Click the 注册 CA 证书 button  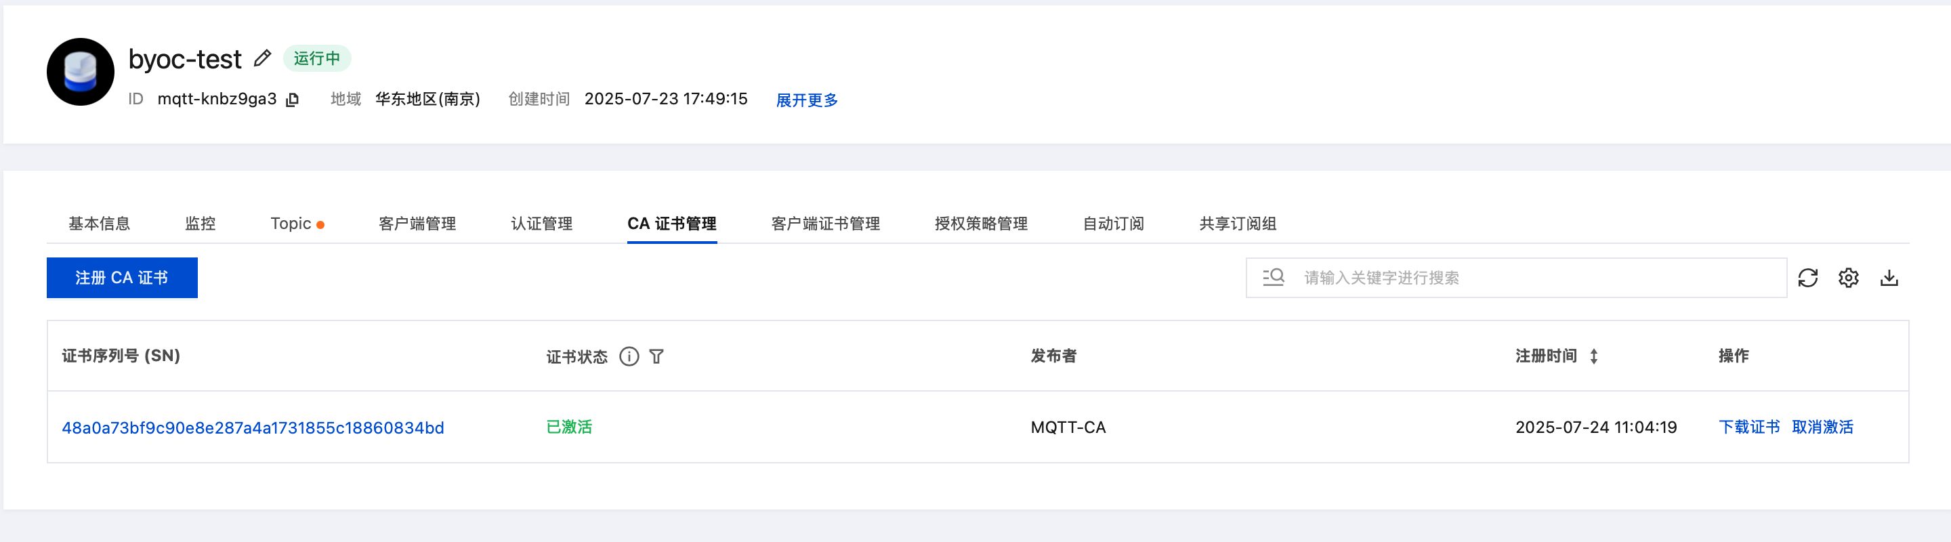pyautogui.click(x=122, y=278)
